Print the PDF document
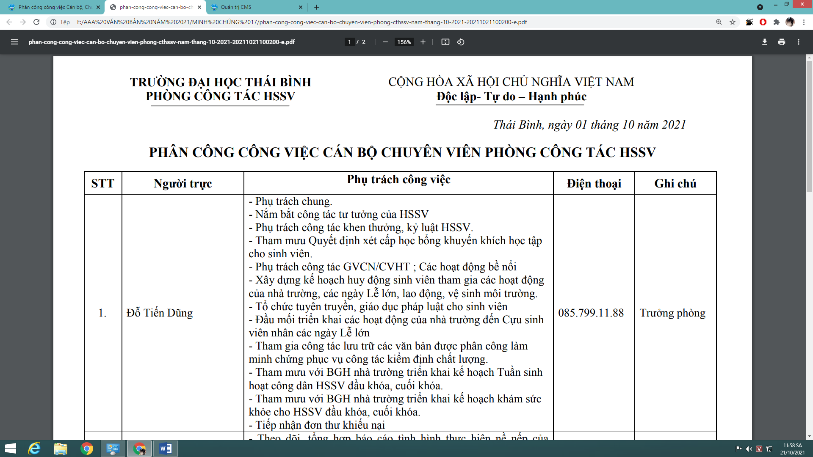 point(782,42)
